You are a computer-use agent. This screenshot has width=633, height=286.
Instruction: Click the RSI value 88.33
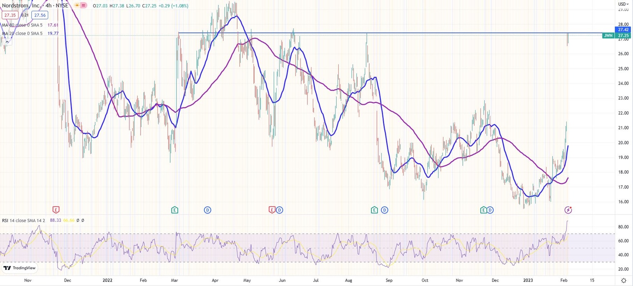(56, 220)
